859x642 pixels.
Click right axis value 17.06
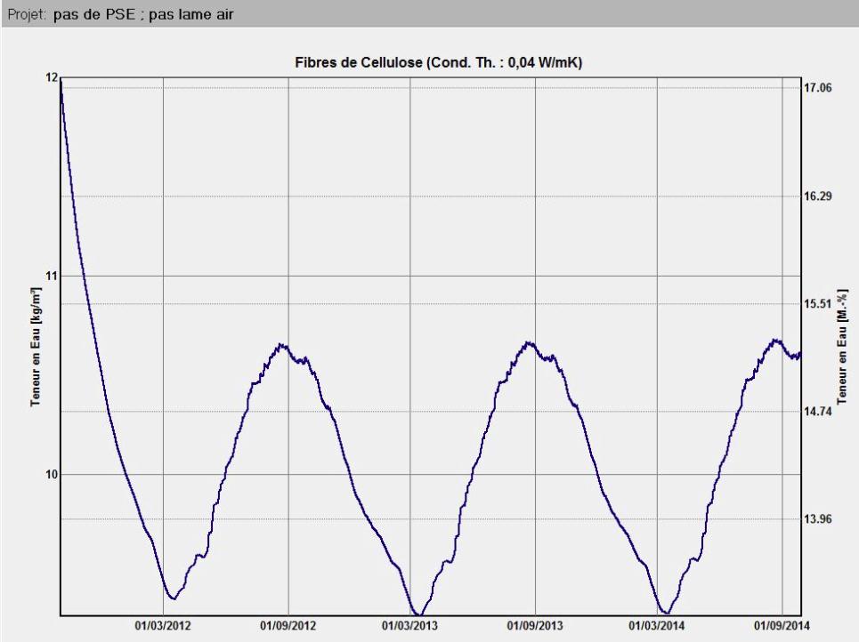point(817,87)
